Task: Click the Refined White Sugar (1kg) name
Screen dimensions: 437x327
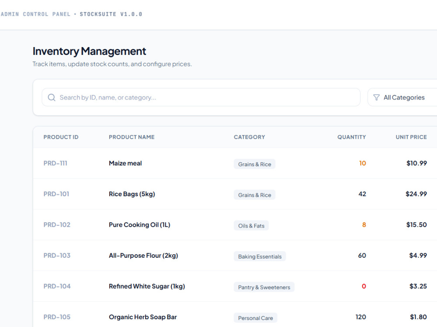Action: (147, 286)
